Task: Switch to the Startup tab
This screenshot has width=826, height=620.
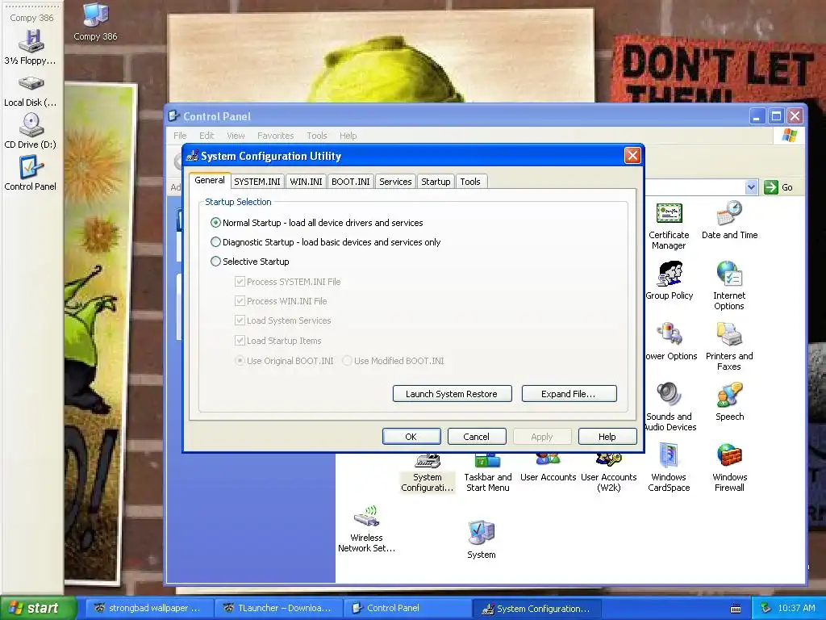Action: point(436,182)
